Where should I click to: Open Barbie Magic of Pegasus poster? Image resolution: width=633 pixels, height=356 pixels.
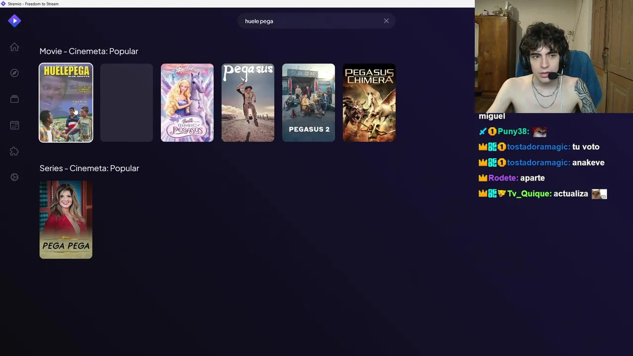[187, 102]
